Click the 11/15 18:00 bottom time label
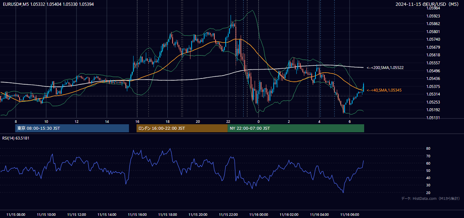 [x=168, y=215]
